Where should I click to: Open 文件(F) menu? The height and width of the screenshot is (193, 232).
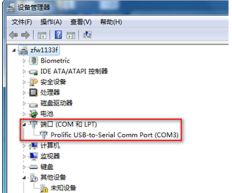pyautogui.click(x=22, y=22)
